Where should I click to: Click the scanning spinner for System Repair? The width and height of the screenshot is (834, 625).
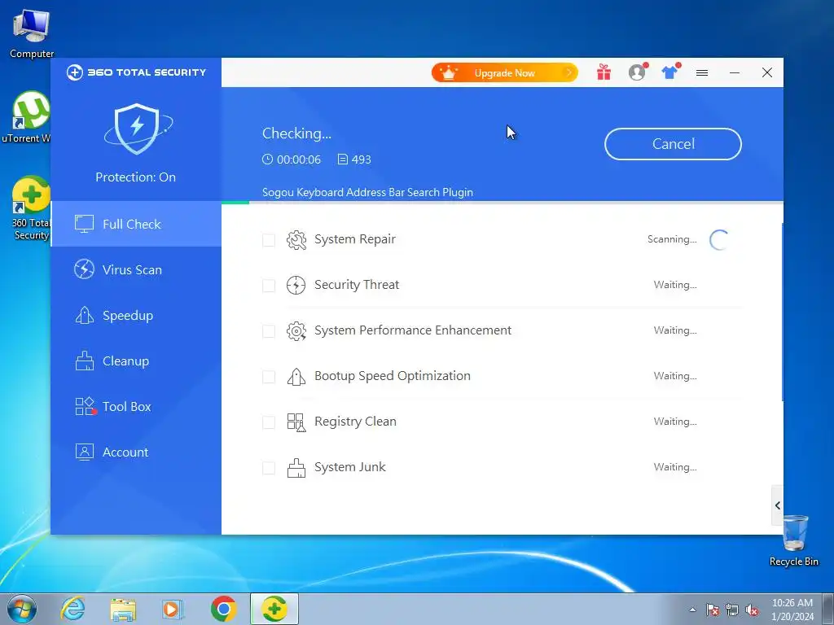[719, 240]
